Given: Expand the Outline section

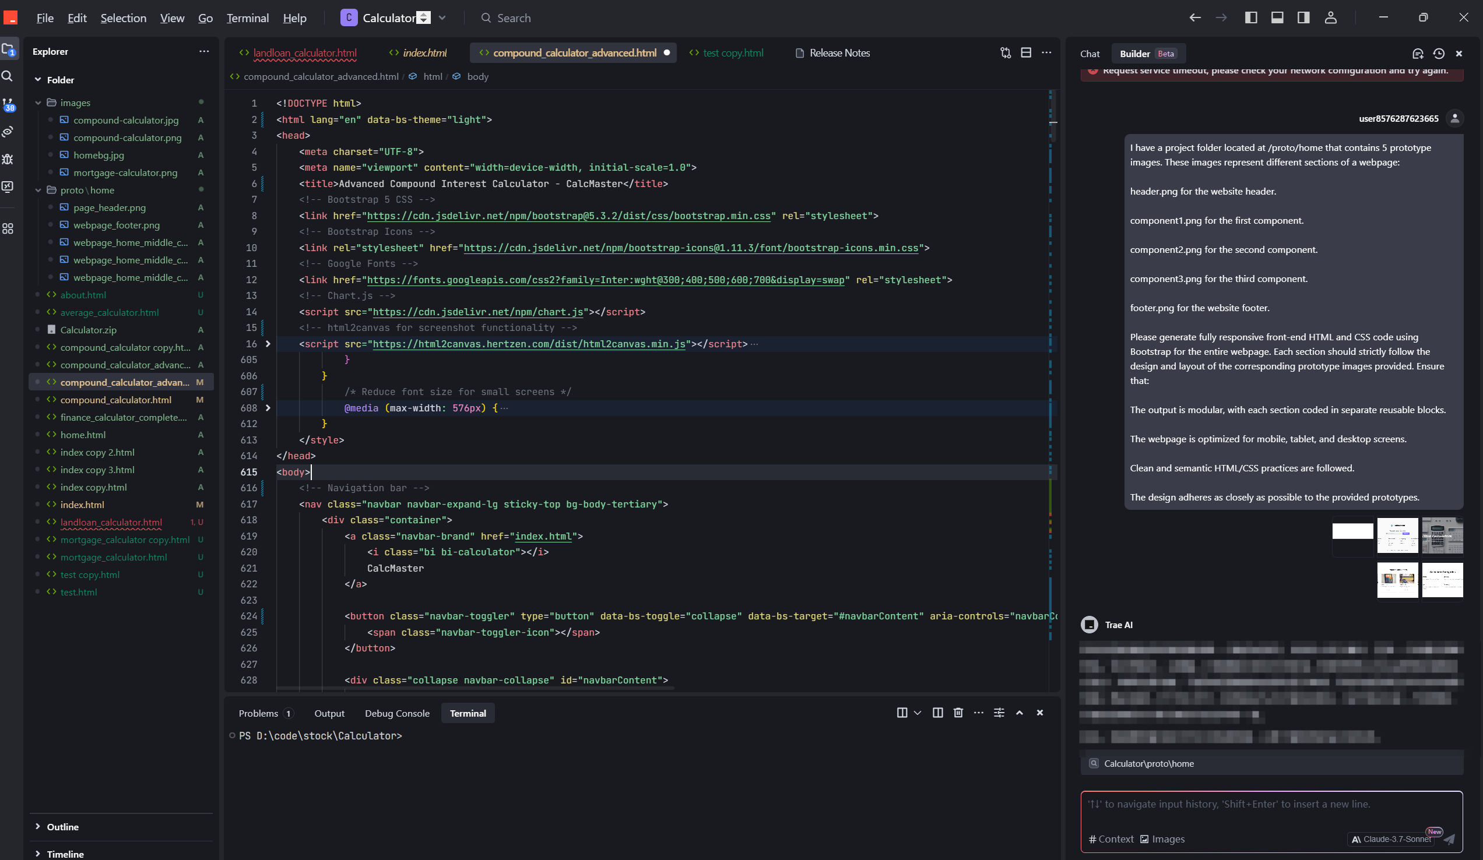Looking at the screenshot, I should click(38, 826).
